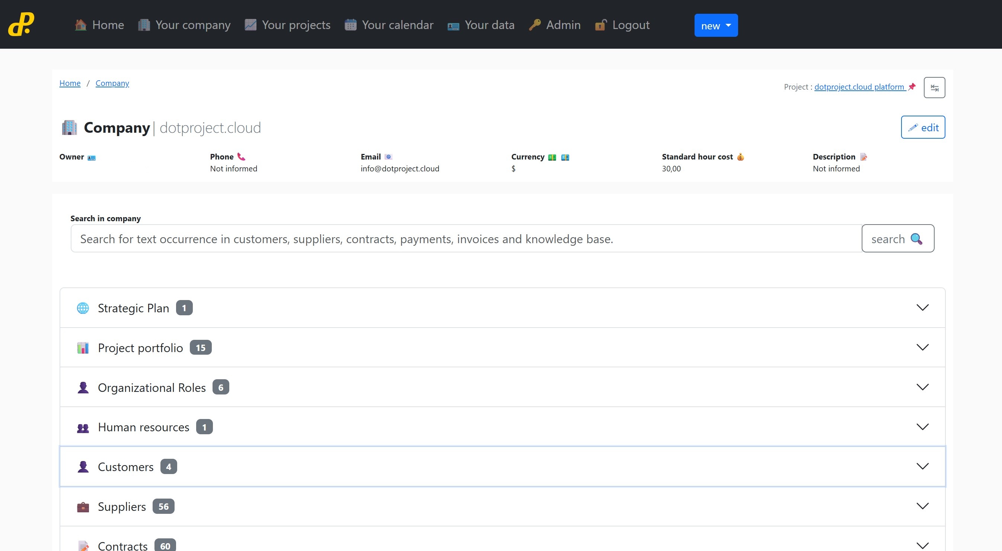Click the red pin next to project name
1002x551 pixels.
click(x=912, y=87)
